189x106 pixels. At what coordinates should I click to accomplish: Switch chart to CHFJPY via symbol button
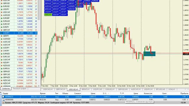click(64, 12)
